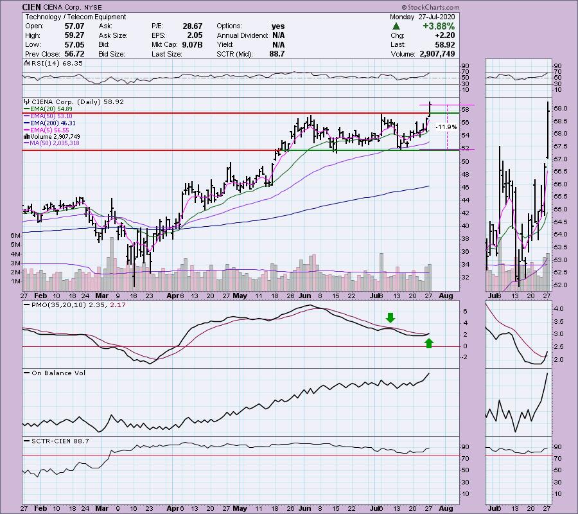Screen dimensions: 578x514
Task: Click the Options value yes
Action: pos(278,26)
